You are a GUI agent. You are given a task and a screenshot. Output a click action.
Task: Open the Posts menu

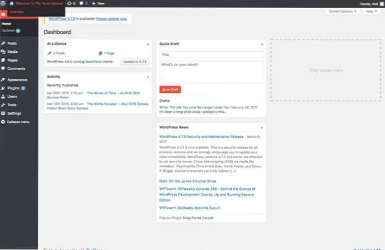pos(12,43)
